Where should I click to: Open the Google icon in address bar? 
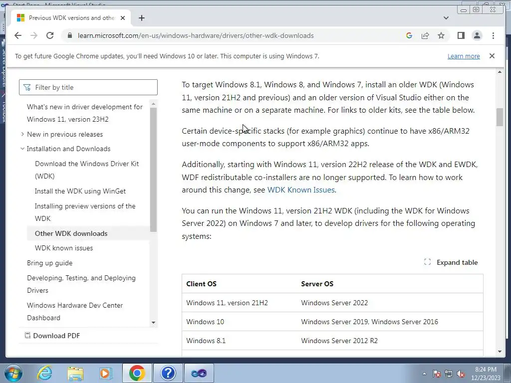(x=409, y=35)
